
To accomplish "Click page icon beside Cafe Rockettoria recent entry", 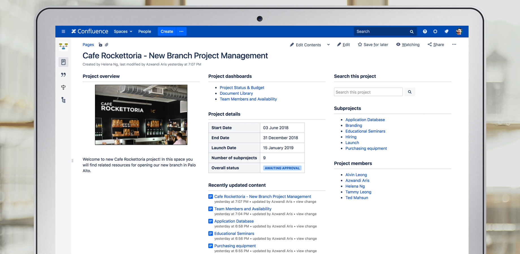I will point(211,196).
